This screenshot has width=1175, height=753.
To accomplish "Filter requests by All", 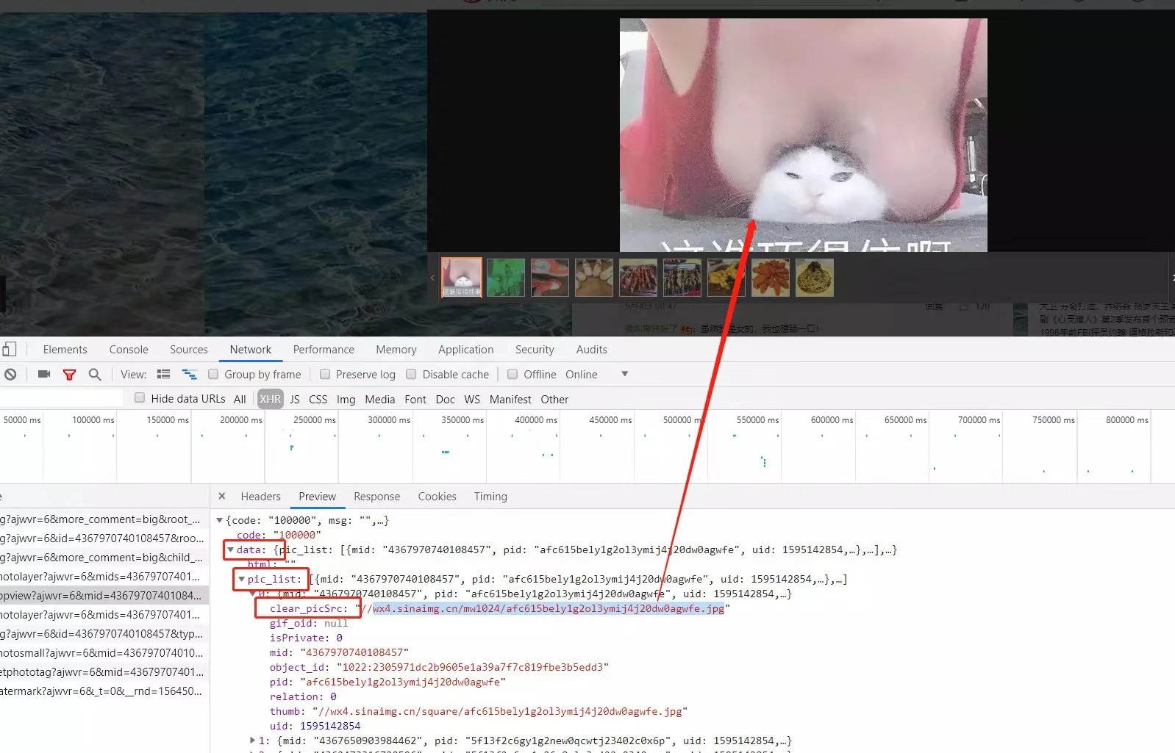I will tap(240, 399).
